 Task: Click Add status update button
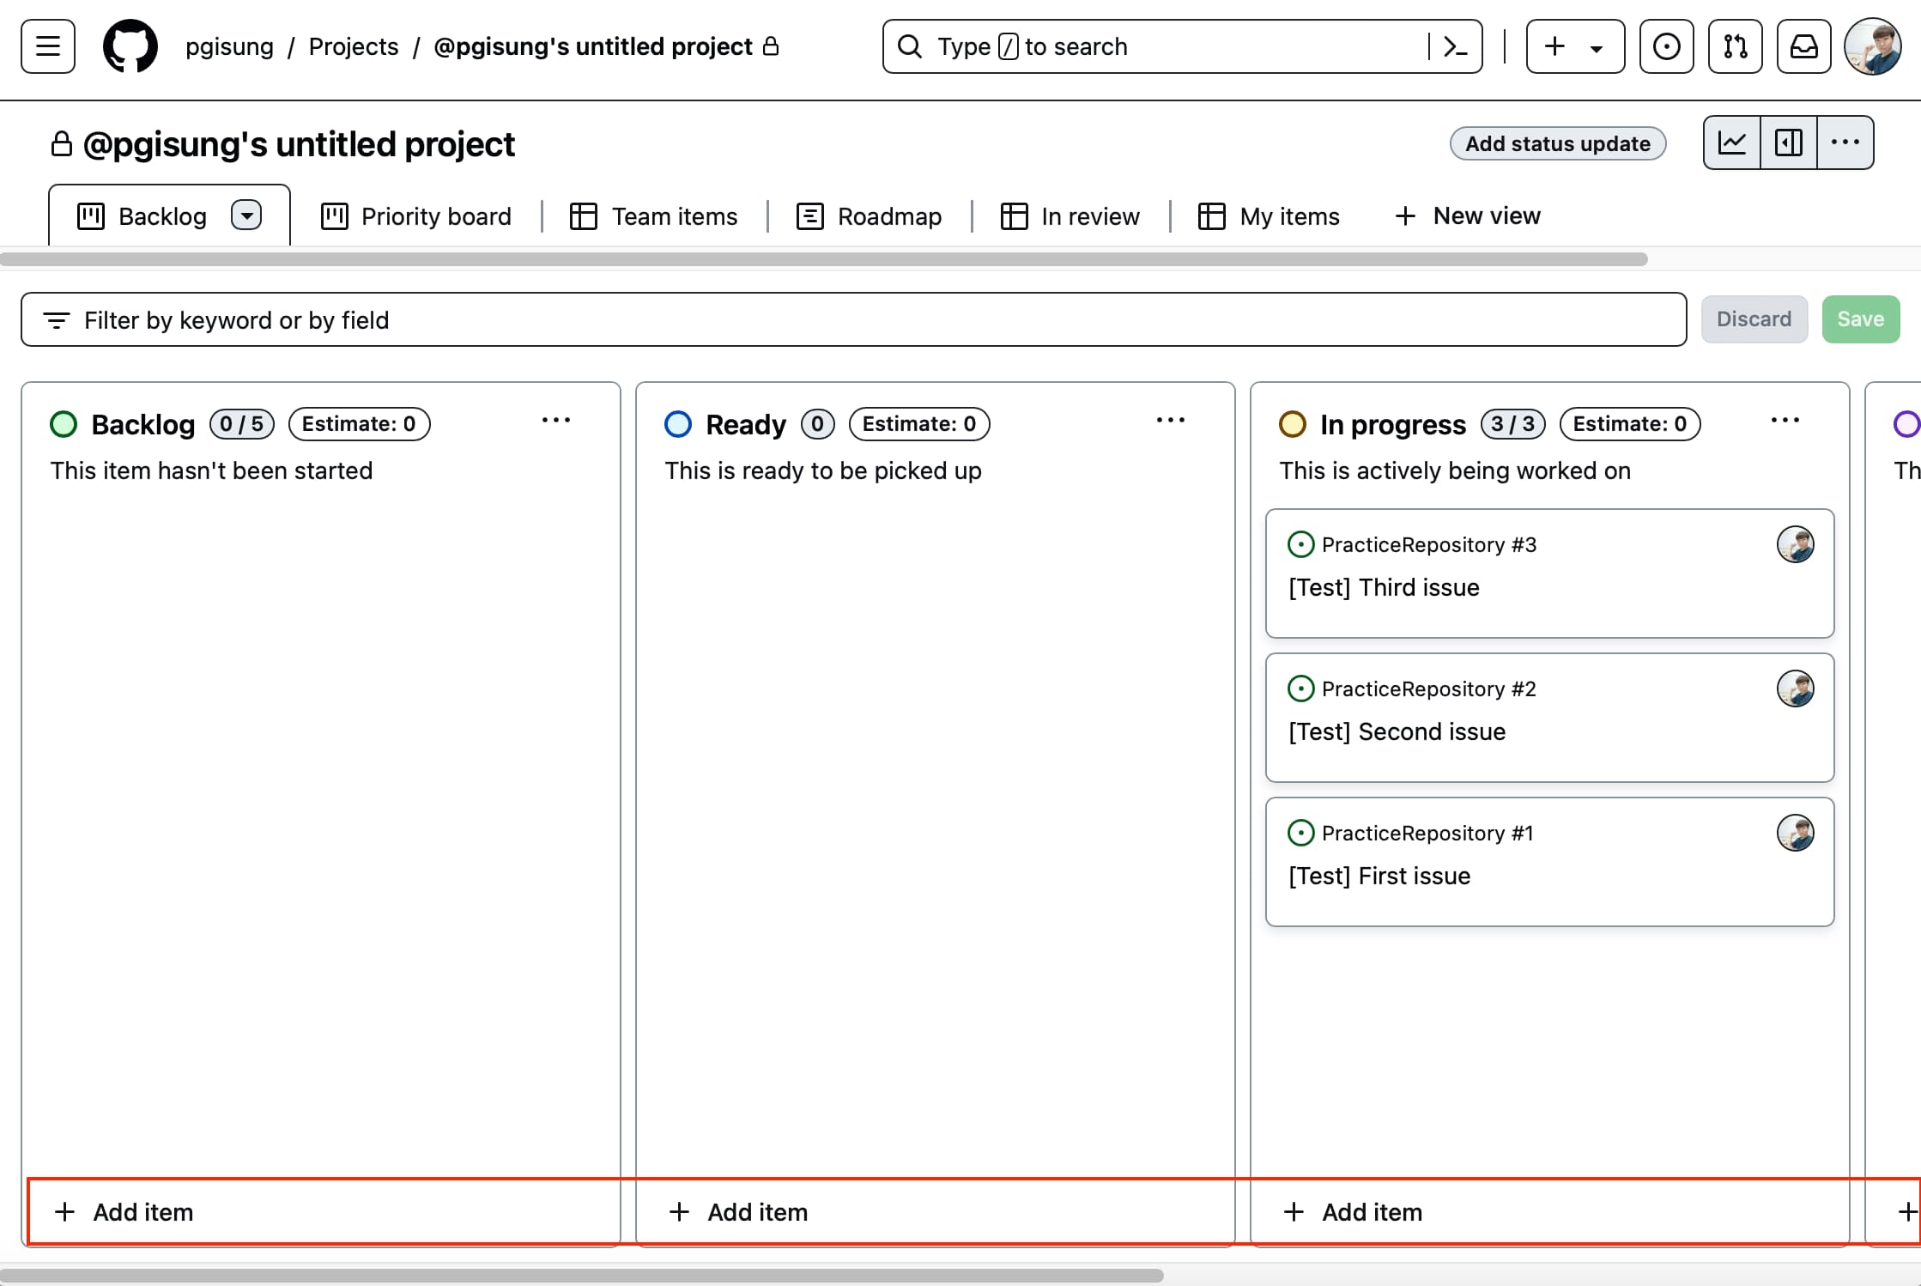(1558, 143)
